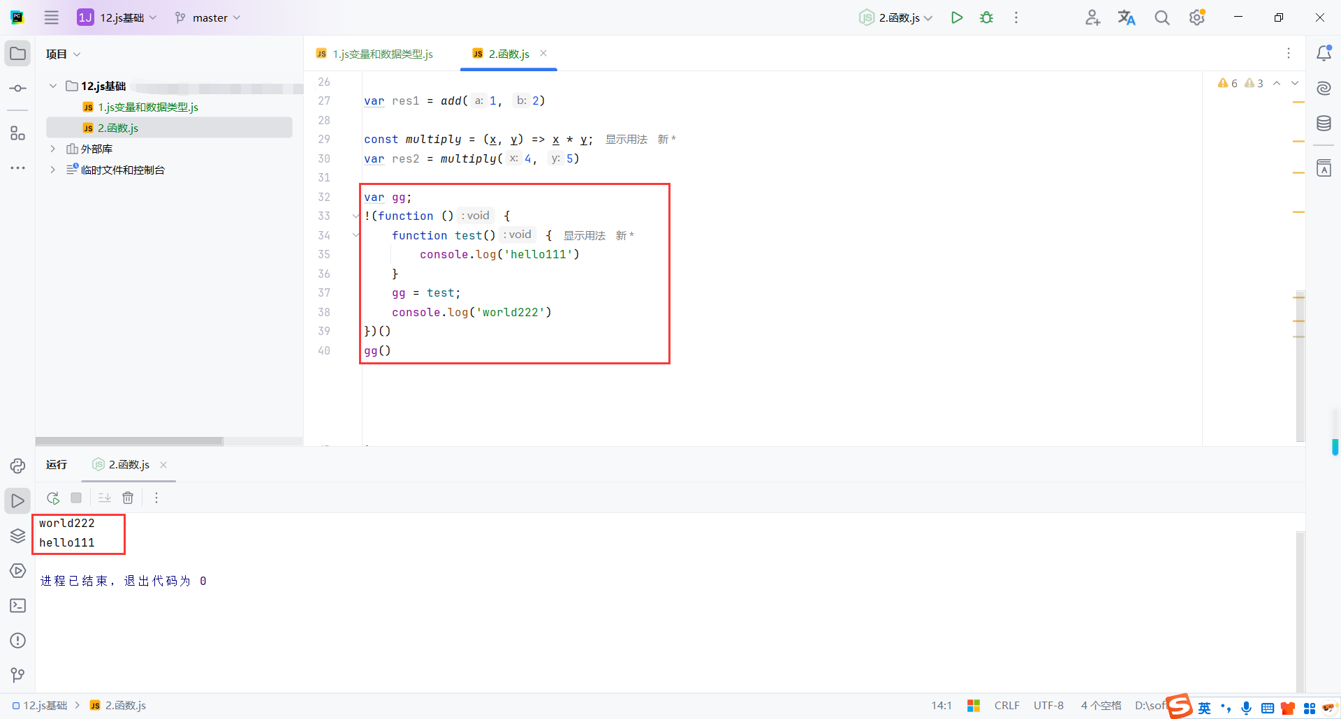This screenshot has width=1341, height=719.
Task: Expand the 项目 view selector
Action: pos(63,54)
